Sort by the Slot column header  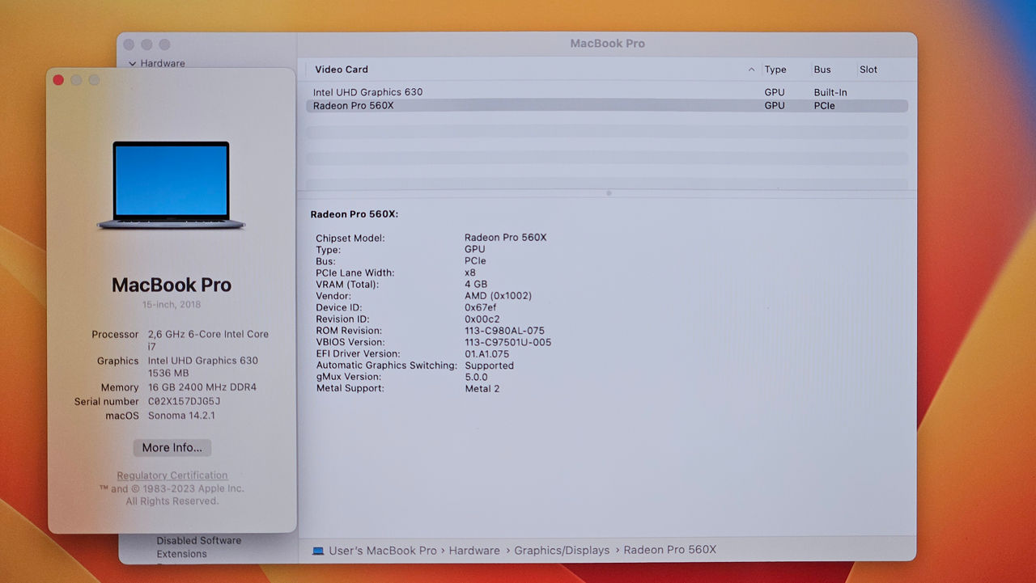[868, 70]
